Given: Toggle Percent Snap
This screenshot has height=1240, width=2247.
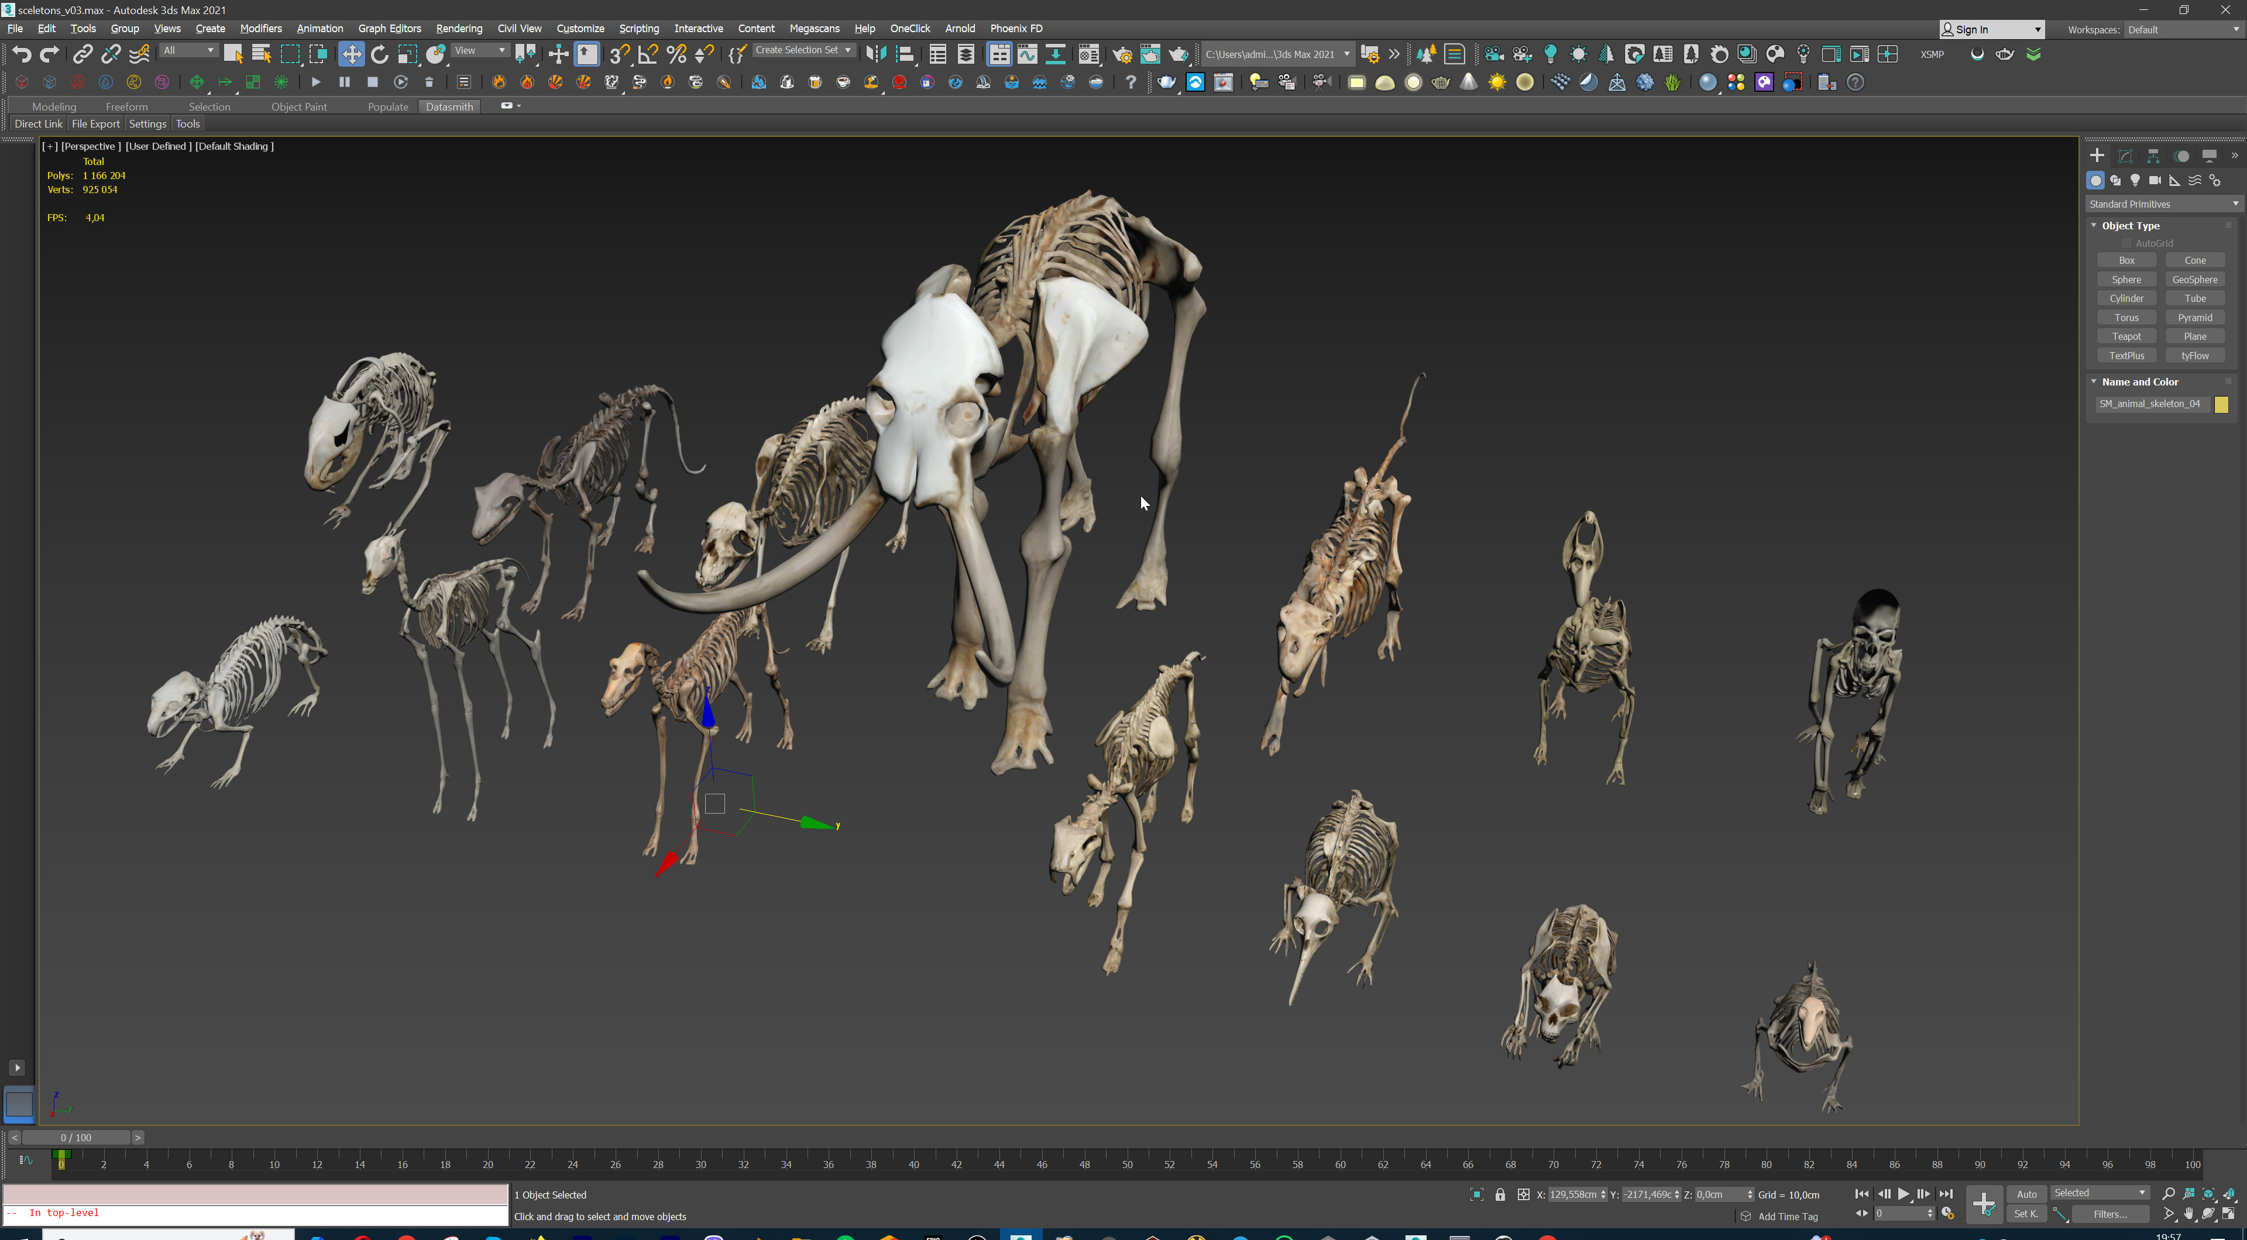Looking at the screenshot, I should click(x=676, y=54).
